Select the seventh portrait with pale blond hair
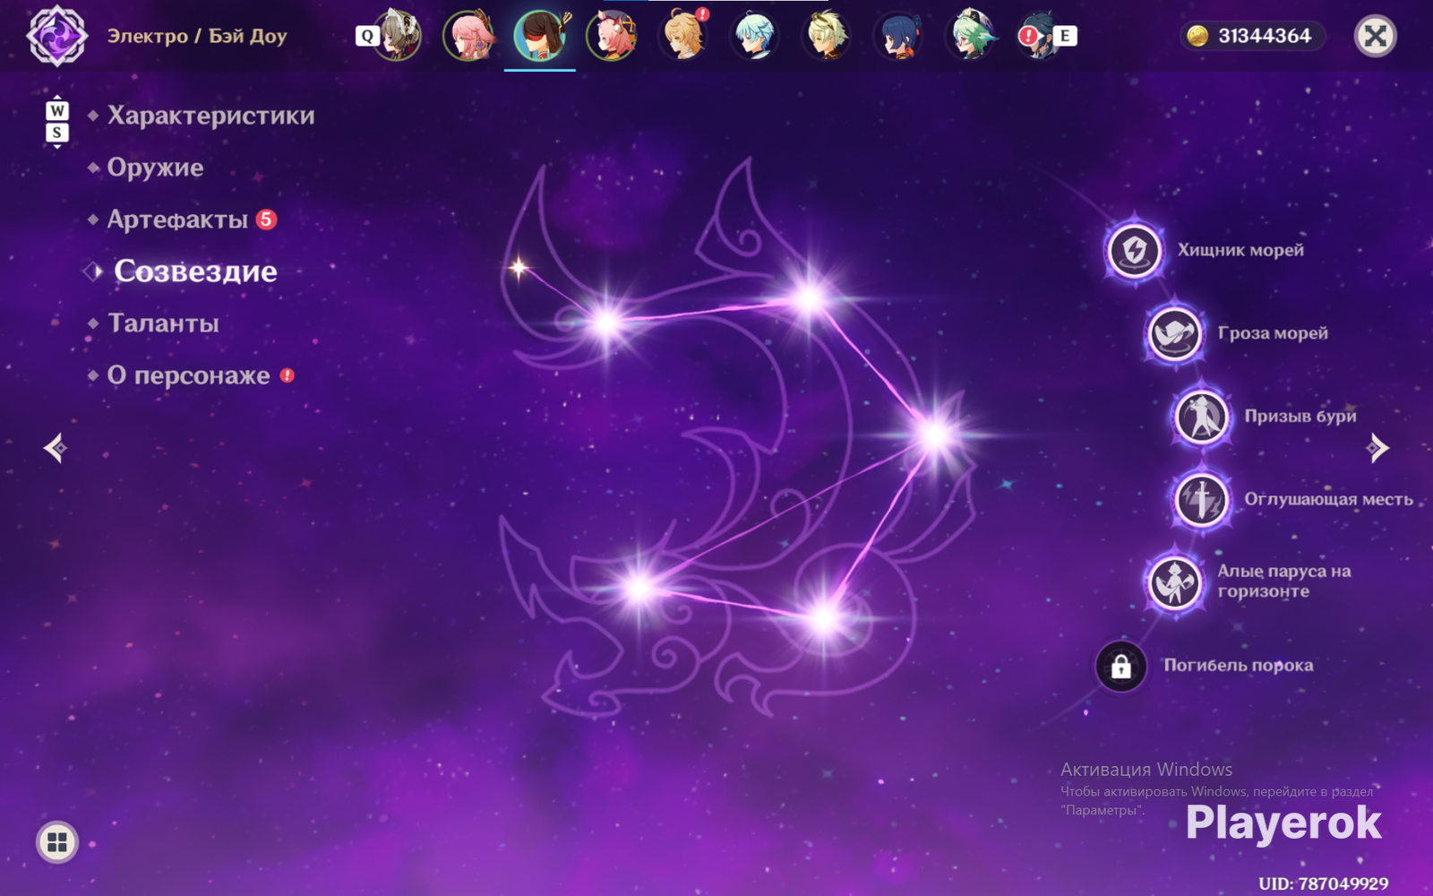This screenshot has height=896, width=1433. [x=827, y=36]
